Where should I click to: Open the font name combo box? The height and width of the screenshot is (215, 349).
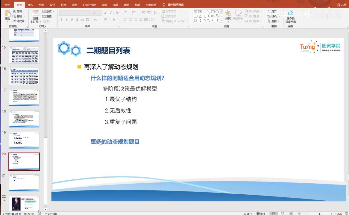point(75,13)
